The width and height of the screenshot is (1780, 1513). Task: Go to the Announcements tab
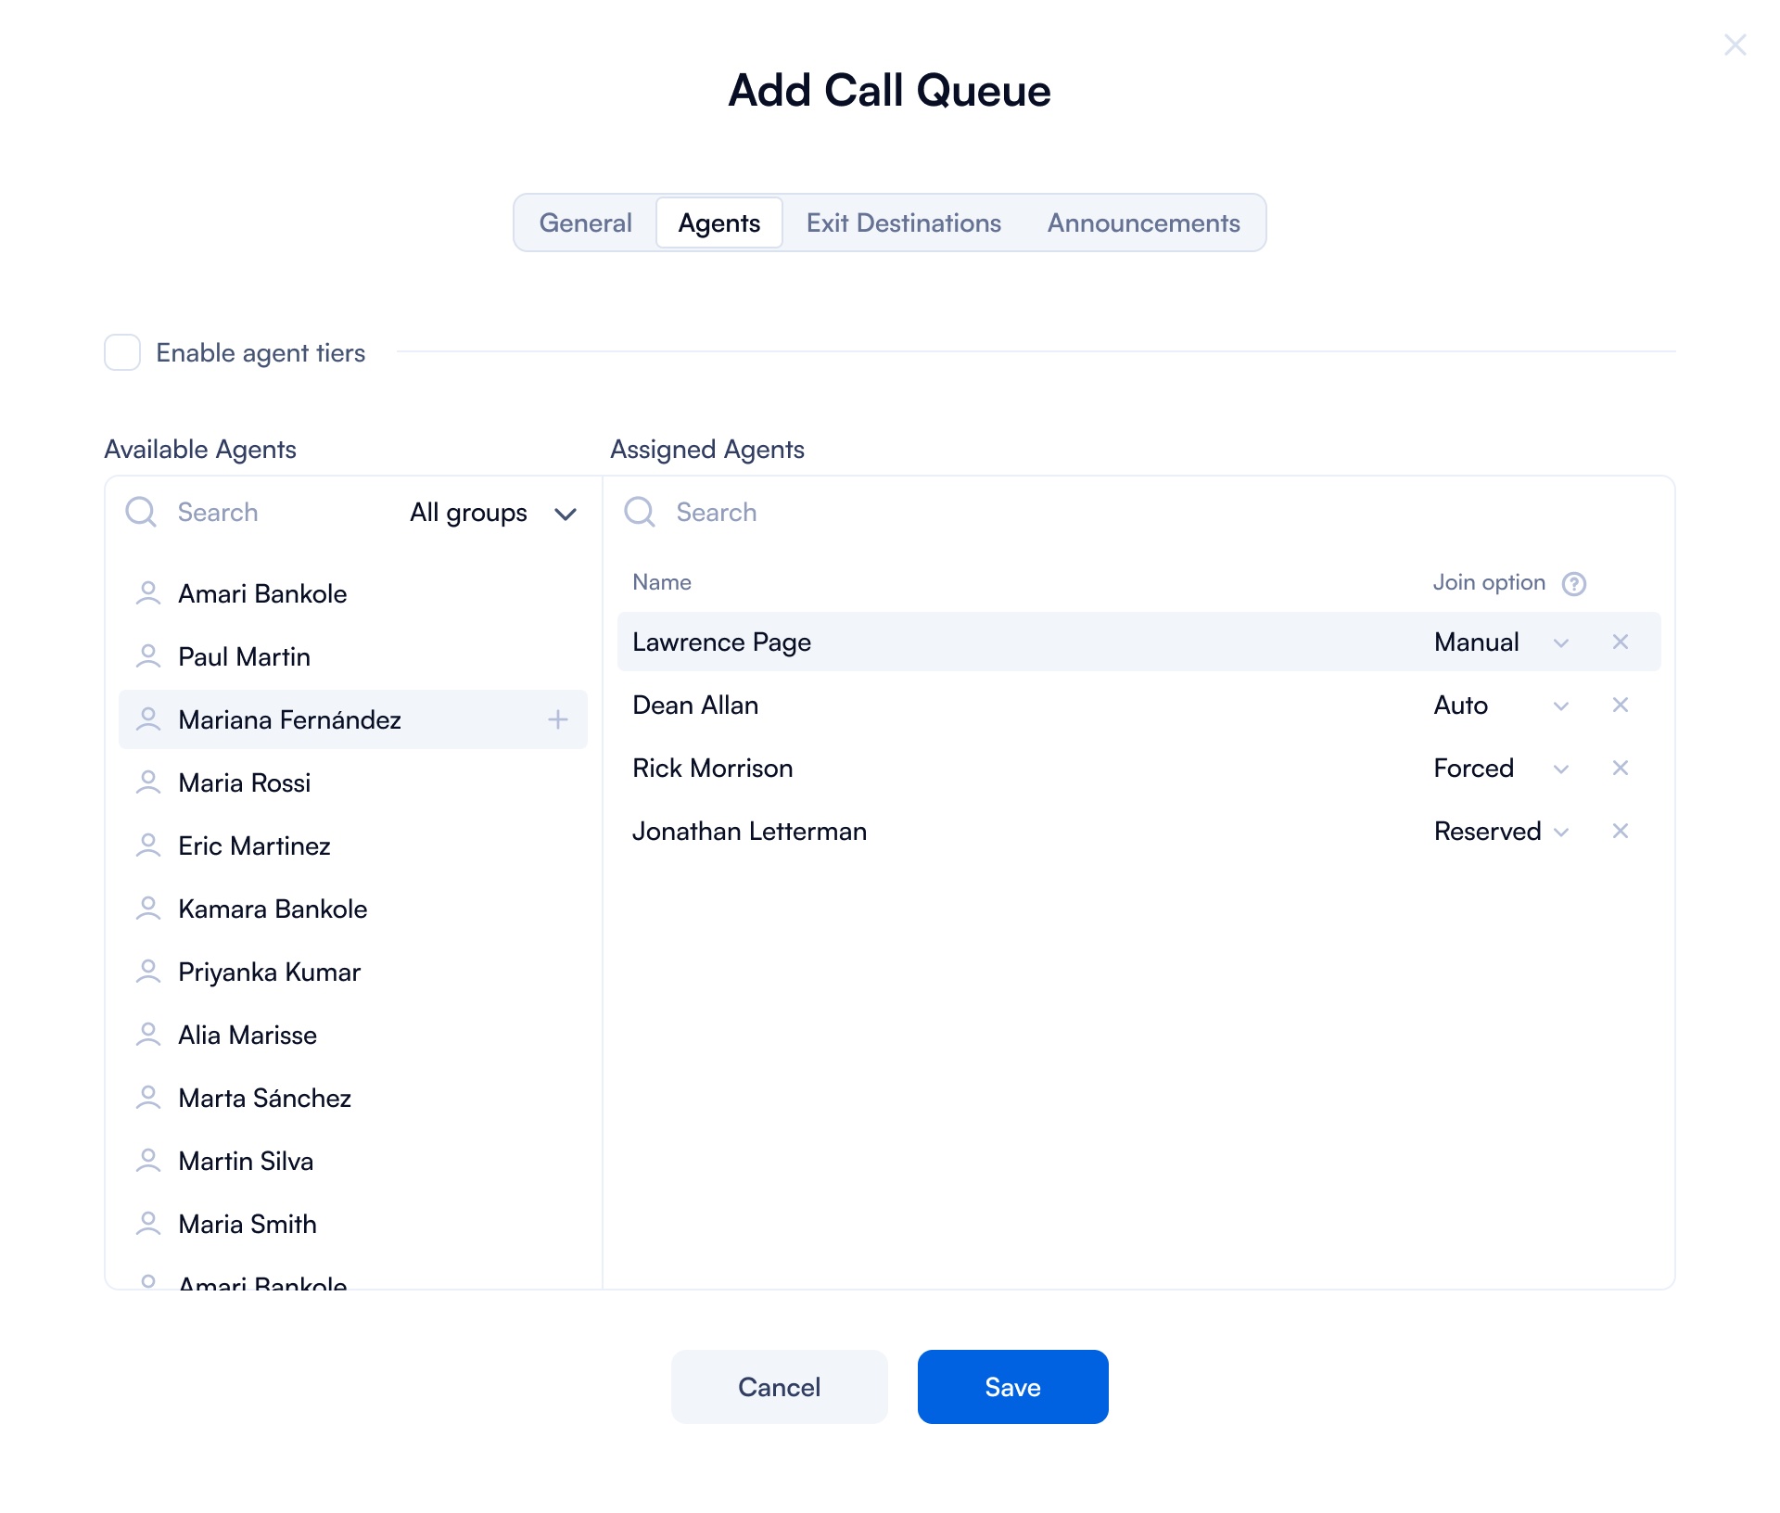[1143, 222]
